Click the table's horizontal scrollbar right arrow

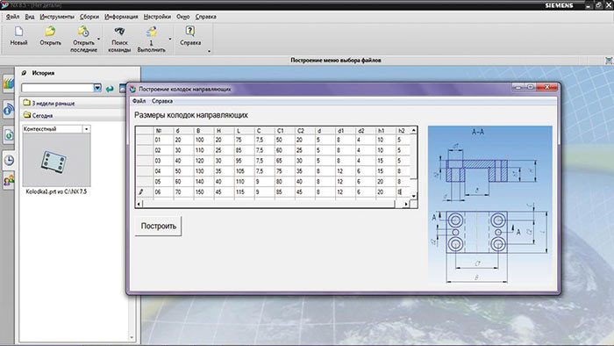[x=406, y=204]
